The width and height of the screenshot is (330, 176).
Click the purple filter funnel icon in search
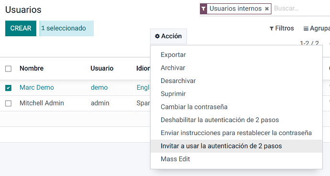[203, 9]
